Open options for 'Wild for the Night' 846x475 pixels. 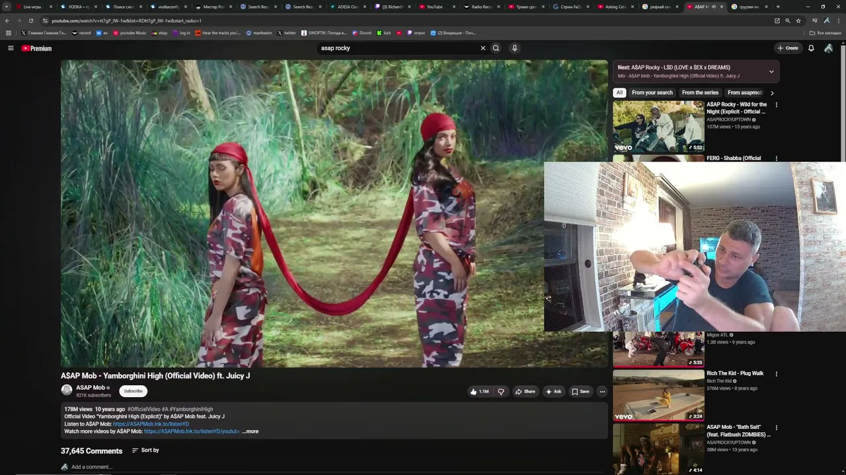pos(777,105)
